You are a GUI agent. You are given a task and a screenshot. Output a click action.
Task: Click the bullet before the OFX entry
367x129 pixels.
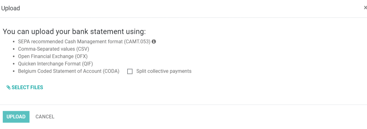pyautogui.click(x=14, y=56)
